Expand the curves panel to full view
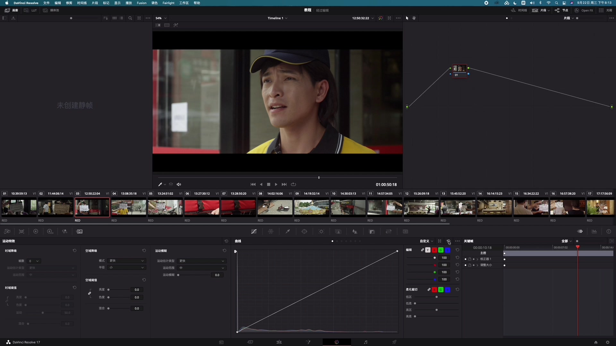The width and height of the screenshot is (616, 346). point(440,241)
